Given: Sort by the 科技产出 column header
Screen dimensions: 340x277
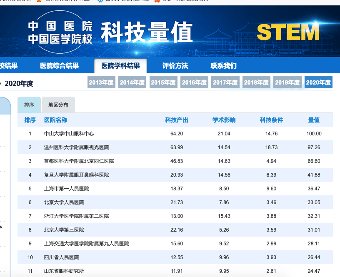Looking at the screenshot, I should point(177,120).
